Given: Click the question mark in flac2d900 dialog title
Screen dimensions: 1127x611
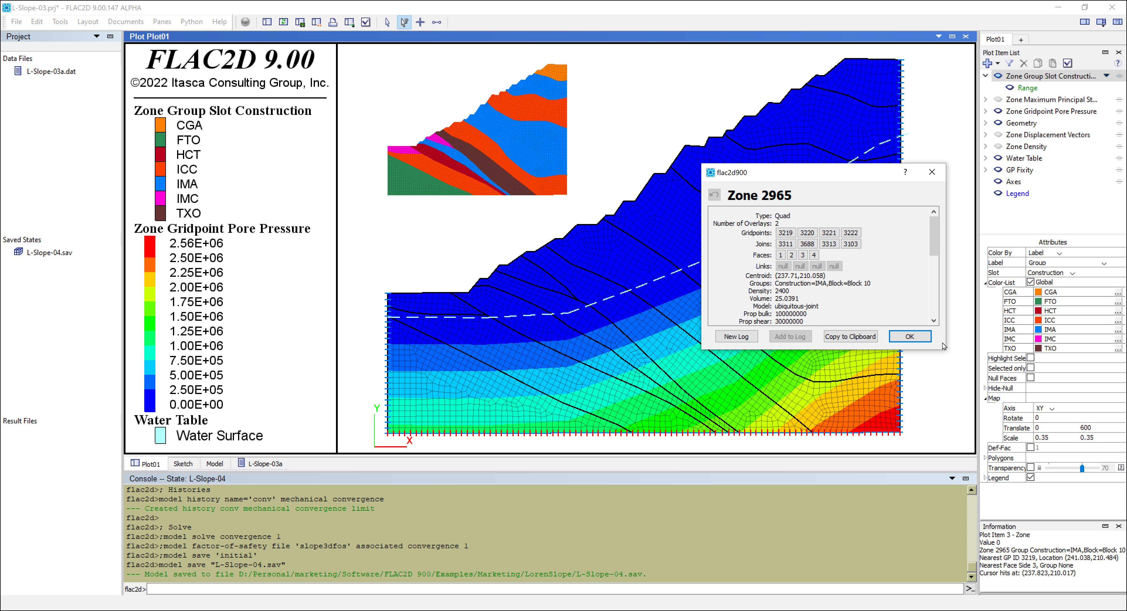Looking at the screenshot, I should (x=905, y=172).
